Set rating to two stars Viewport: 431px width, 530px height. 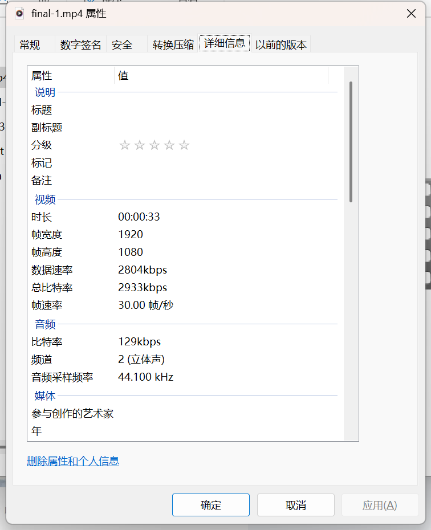(140, 145)
